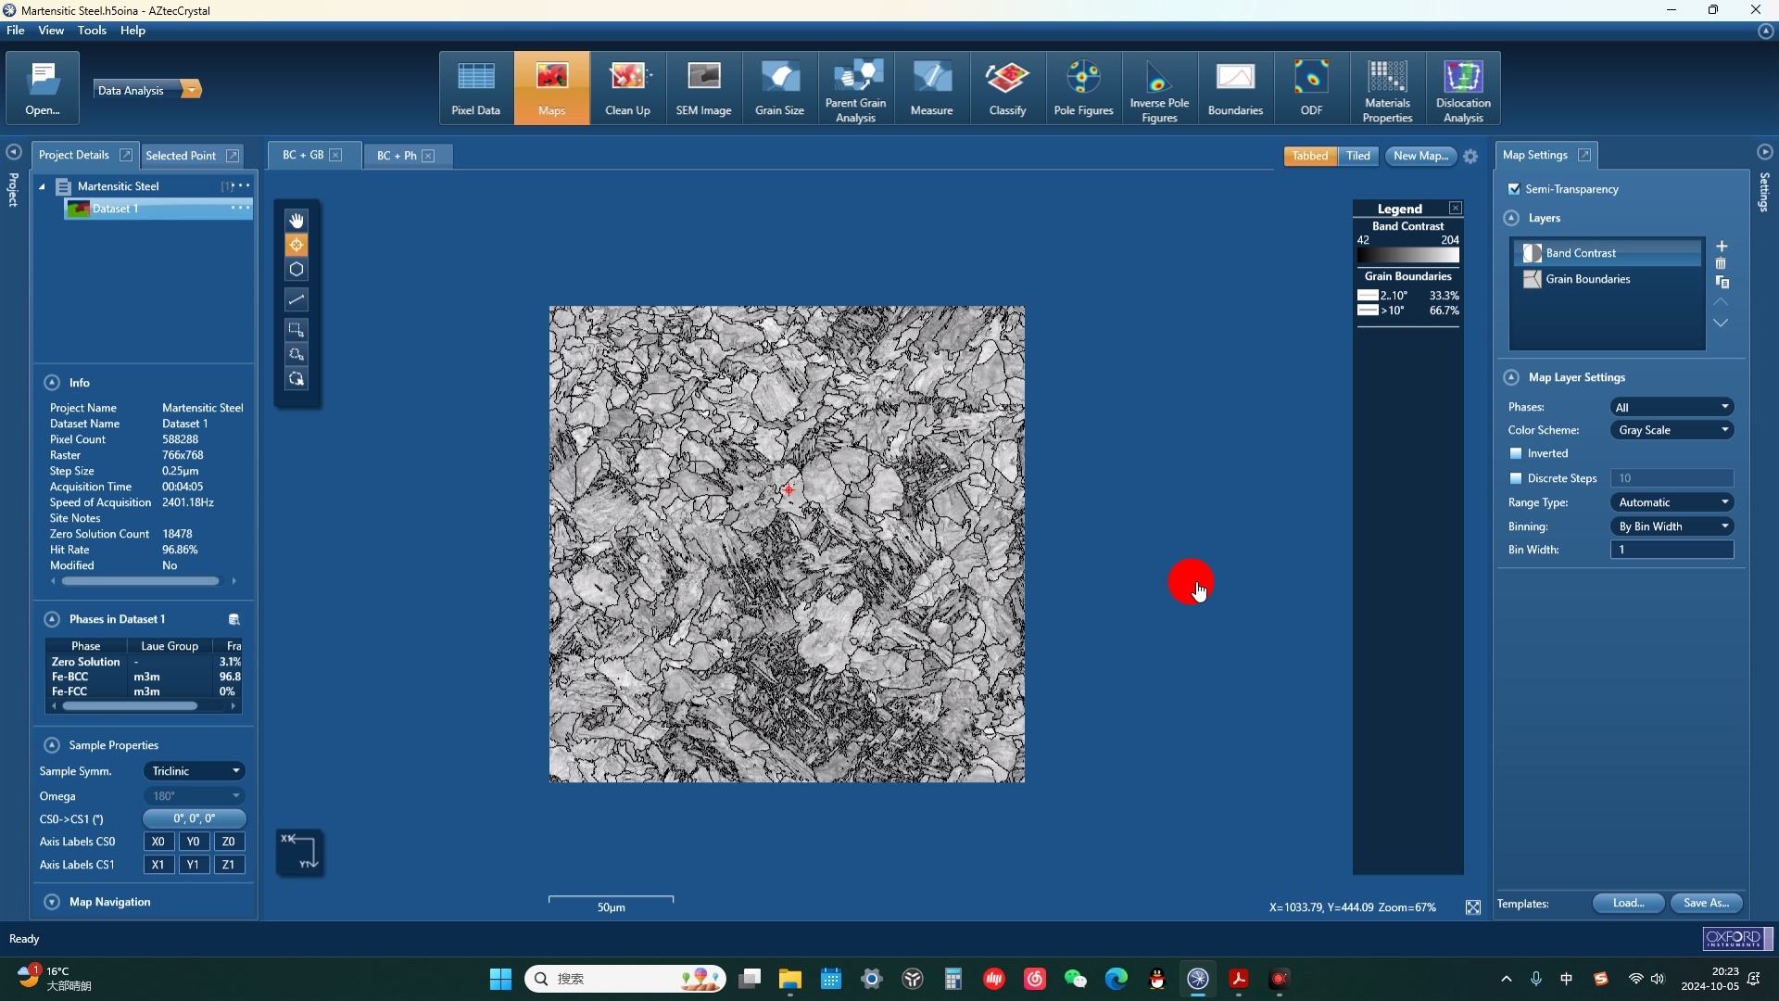Open the Clean Up tool
The height and width of the screenshot is (1001, 1779).
click(627, 89)
